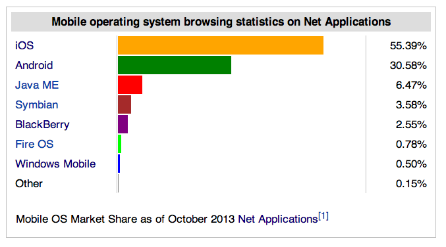
Task: Follow the Windows Mobile link
Action: (55, 164)
